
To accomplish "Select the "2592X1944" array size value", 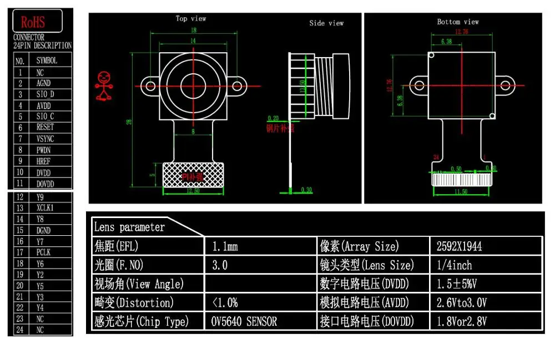I will click(459, 247).
